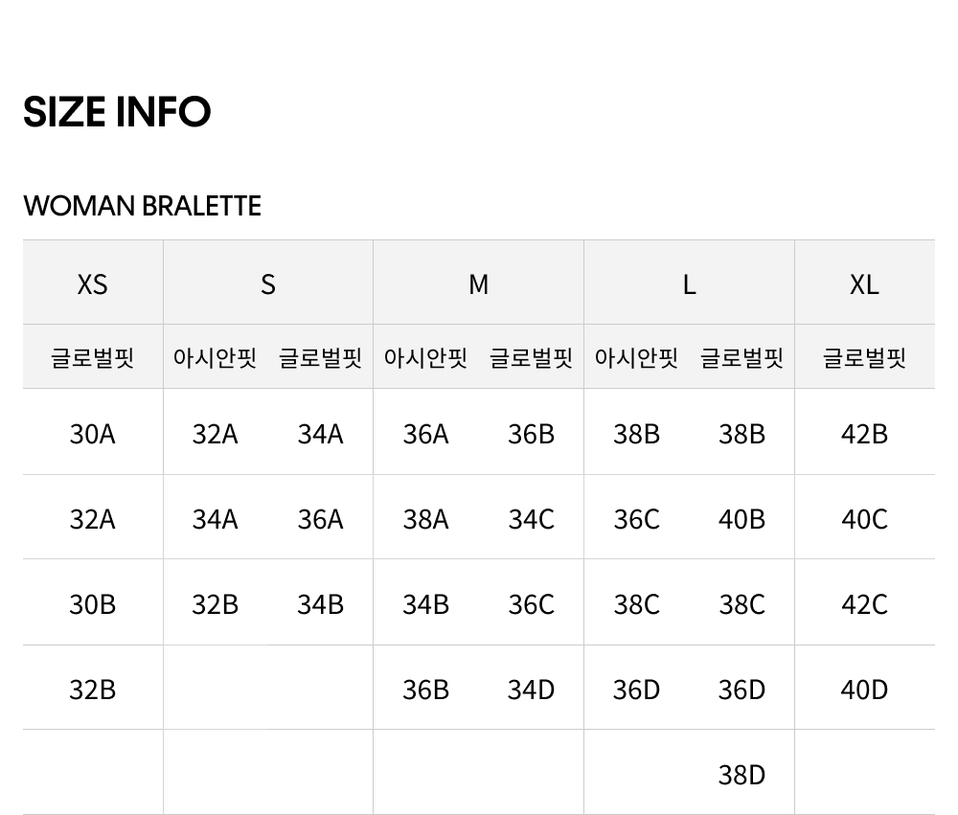Click the 40B size cell

pos(742,519)
